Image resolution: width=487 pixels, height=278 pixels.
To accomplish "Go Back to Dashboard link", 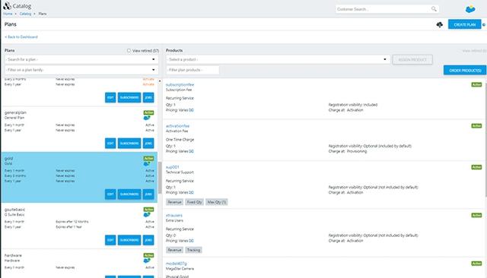I will coord(21,37).
